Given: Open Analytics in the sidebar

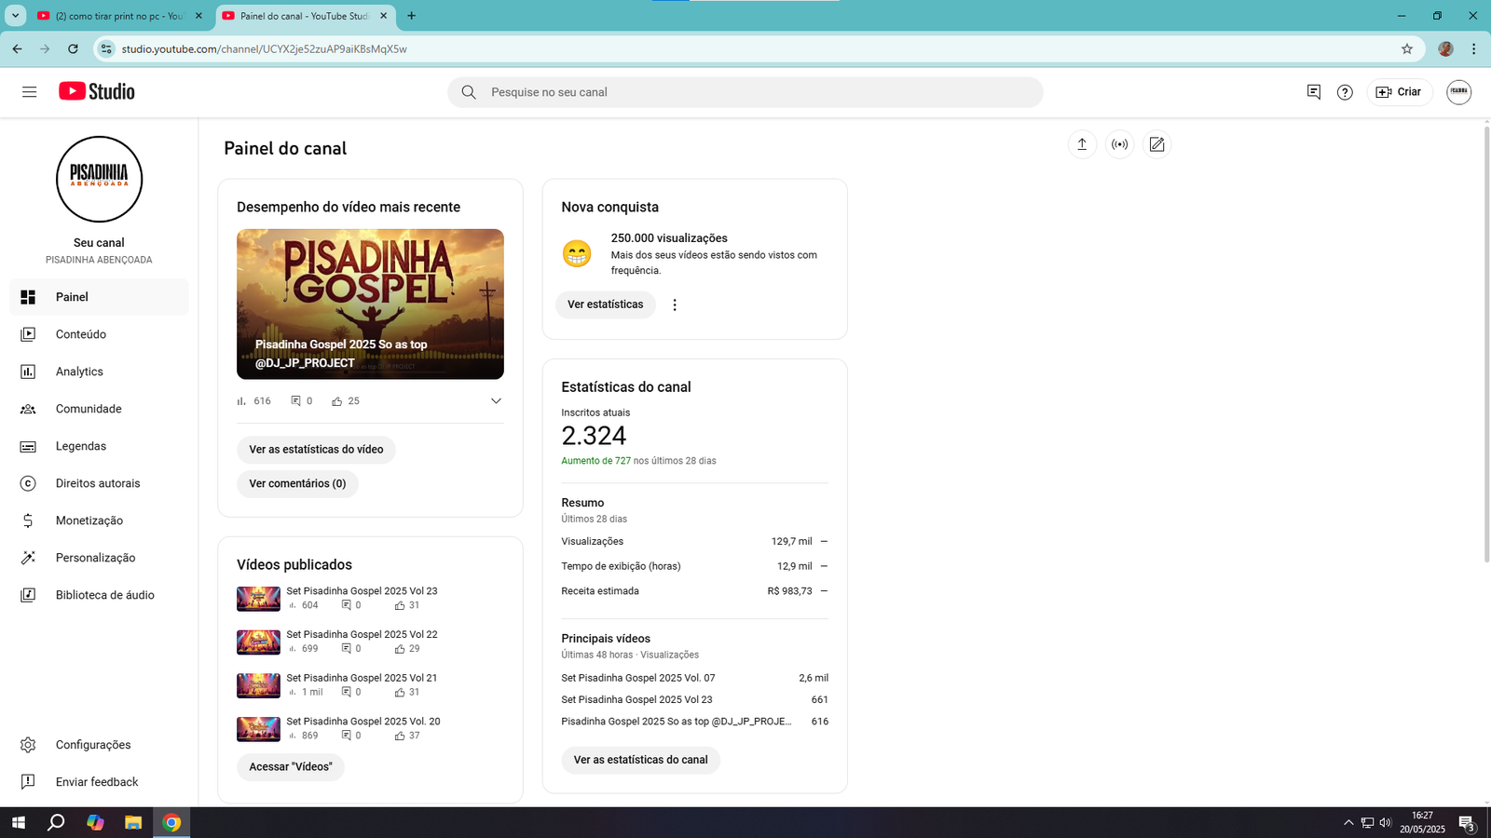Looking at the screenshot, I should (x=99, y=372).
